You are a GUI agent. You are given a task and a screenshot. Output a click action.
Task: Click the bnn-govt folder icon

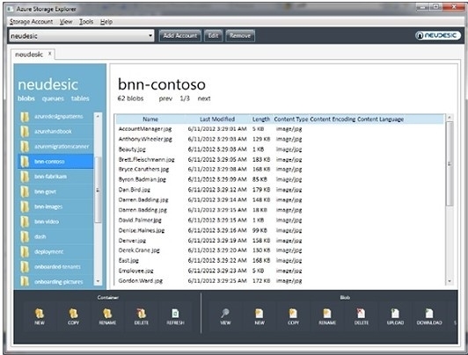pyautogui.click(x=25, y=192)
